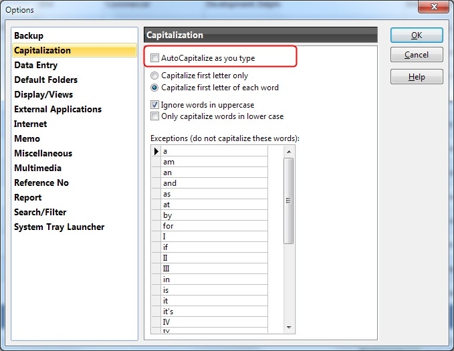The width and height of the screenshot is (454, 351).
Task: Select the exception word "and"
Action: click(x=214, y=183)
